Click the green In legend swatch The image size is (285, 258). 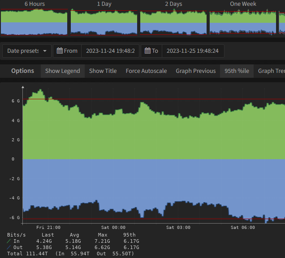click(x=9, y=241)
